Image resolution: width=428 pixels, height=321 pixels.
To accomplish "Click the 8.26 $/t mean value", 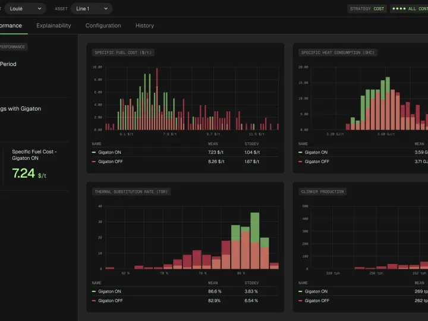I will click(x=216, y=162).
